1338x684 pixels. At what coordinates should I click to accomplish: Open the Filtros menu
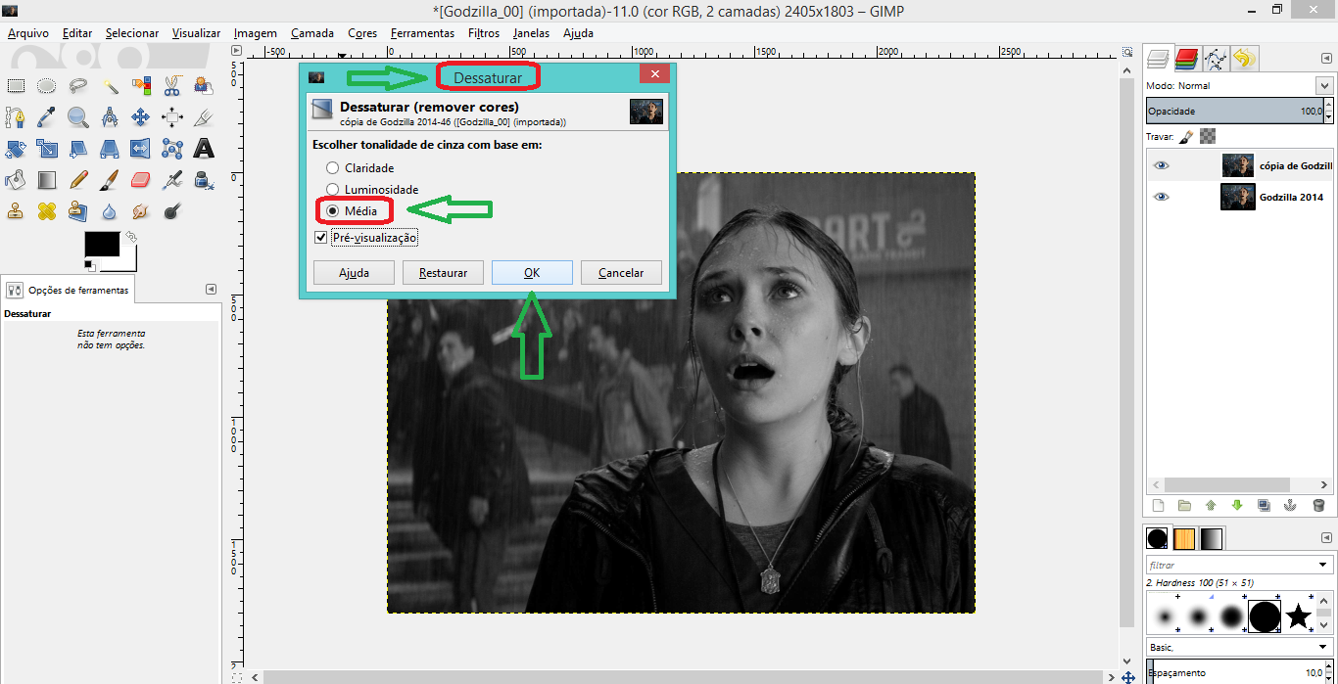click(x=484, y=33)
